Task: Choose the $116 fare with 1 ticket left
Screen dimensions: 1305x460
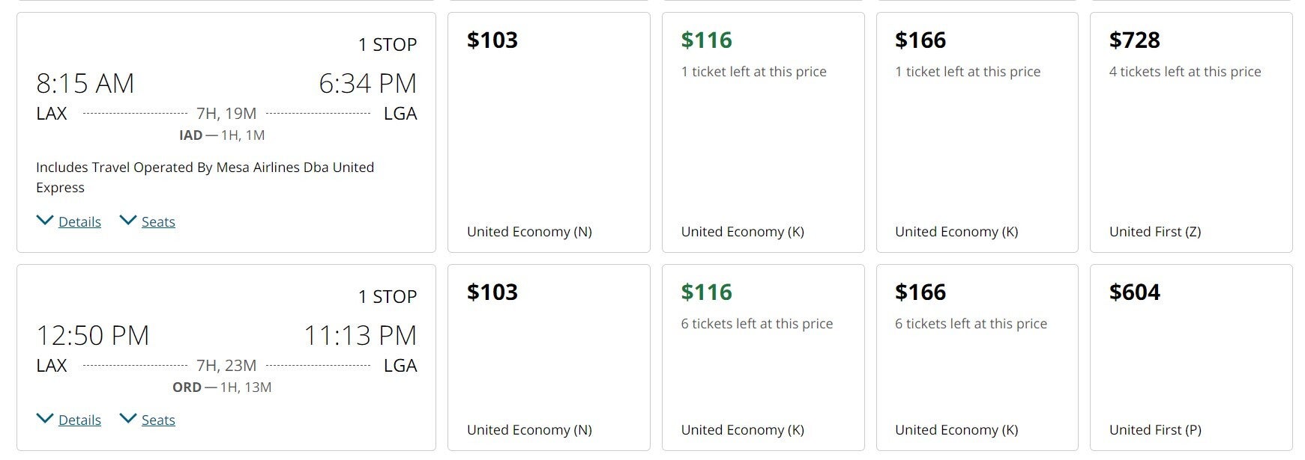Action: click(763, 132)
